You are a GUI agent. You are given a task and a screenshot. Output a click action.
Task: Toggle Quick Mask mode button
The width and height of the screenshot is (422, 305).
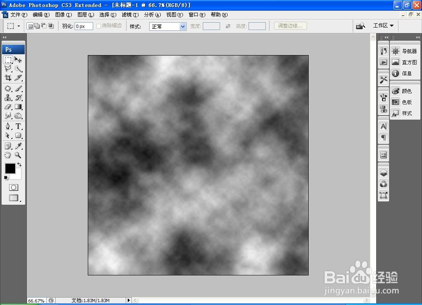(14, 187)
